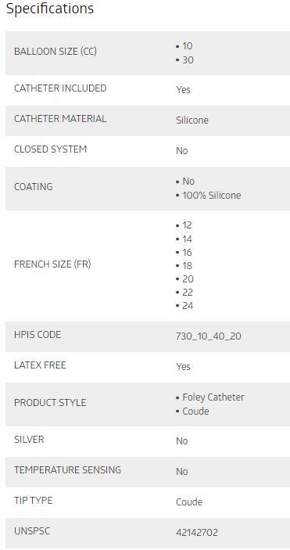Screen dimensions: 290x550
Task: Select the SILVER row label
Action: [x=29, y=440]
